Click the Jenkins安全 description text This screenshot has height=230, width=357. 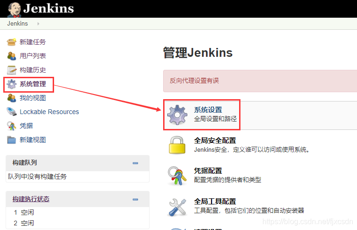point(252,150)
